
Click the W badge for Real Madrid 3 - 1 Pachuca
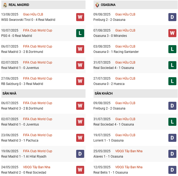80,138
